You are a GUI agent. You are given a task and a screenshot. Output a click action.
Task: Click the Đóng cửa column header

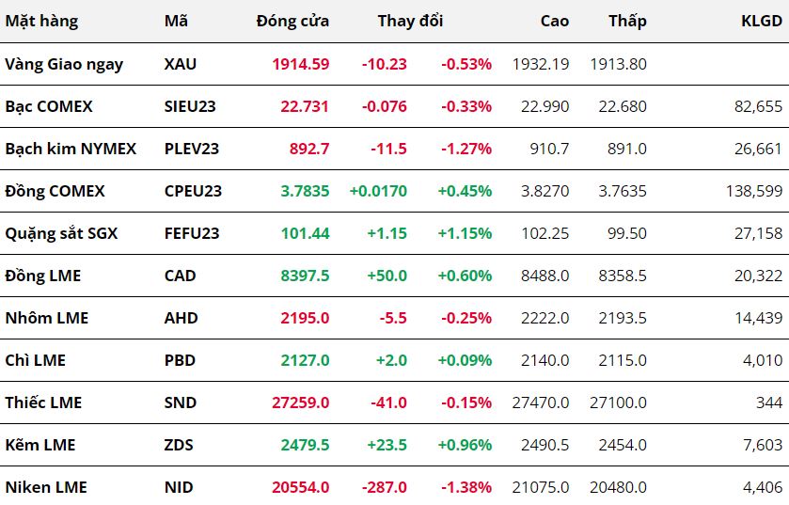[292, 21]
